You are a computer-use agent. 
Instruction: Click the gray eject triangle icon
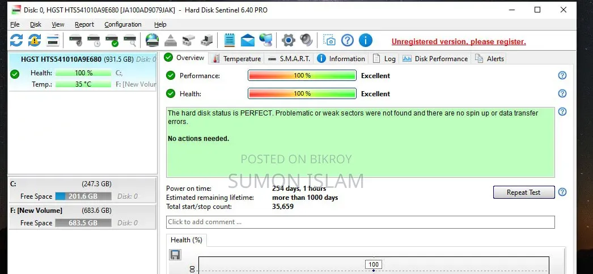click(x=171, y=40)
